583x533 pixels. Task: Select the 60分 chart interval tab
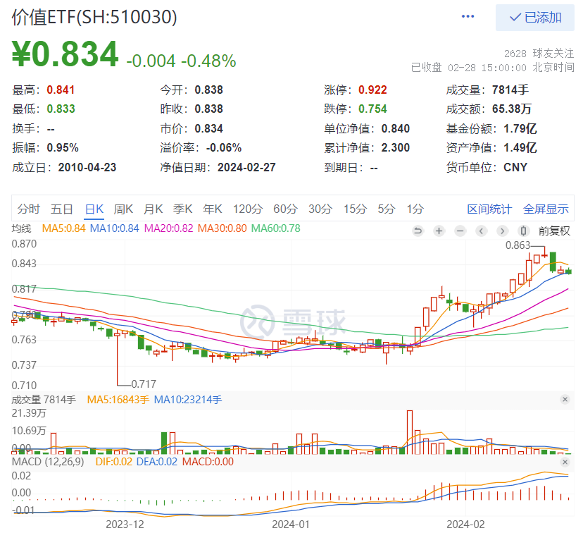point(285,209)
